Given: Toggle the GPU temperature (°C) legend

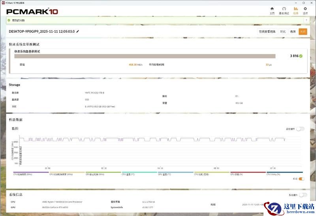Looking at the screenshot, I should pos(175,173).
